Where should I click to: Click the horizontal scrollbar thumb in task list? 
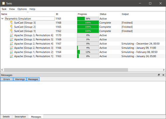(66, 70)
